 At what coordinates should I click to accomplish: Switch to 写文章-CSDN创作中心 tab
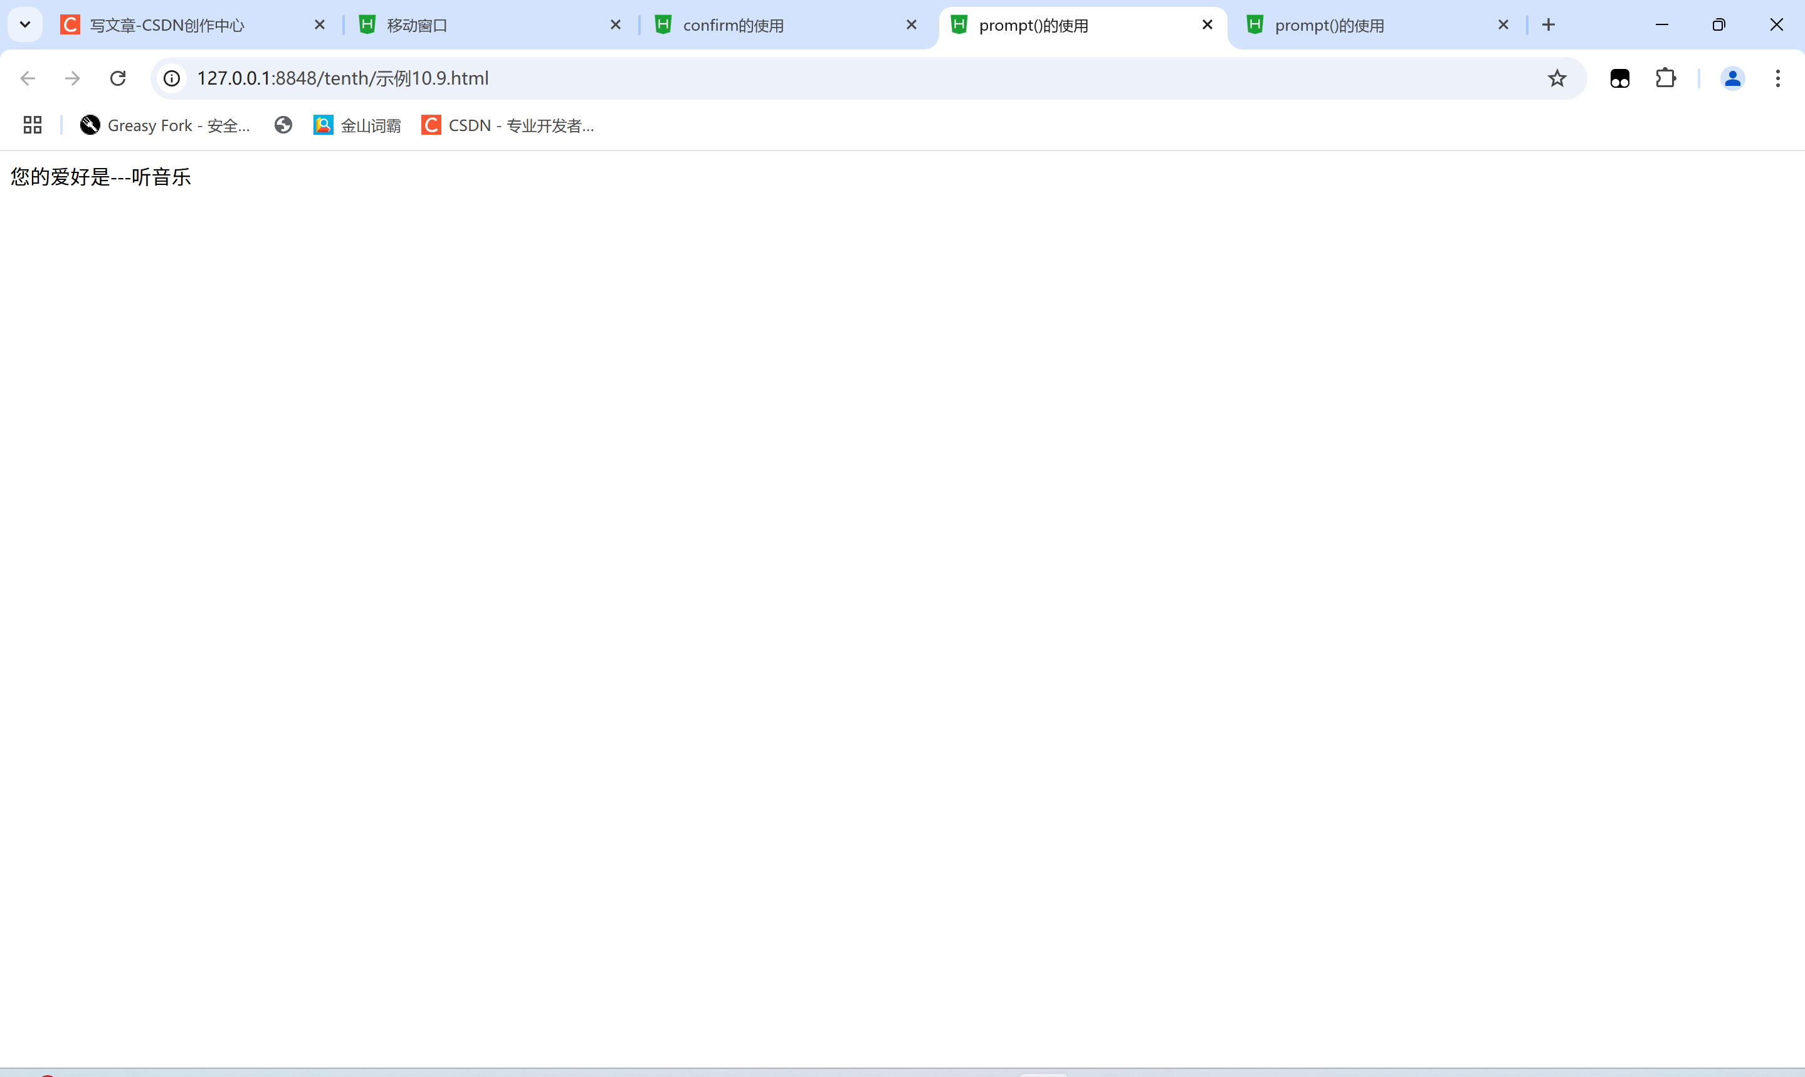(x=167, y=26)
